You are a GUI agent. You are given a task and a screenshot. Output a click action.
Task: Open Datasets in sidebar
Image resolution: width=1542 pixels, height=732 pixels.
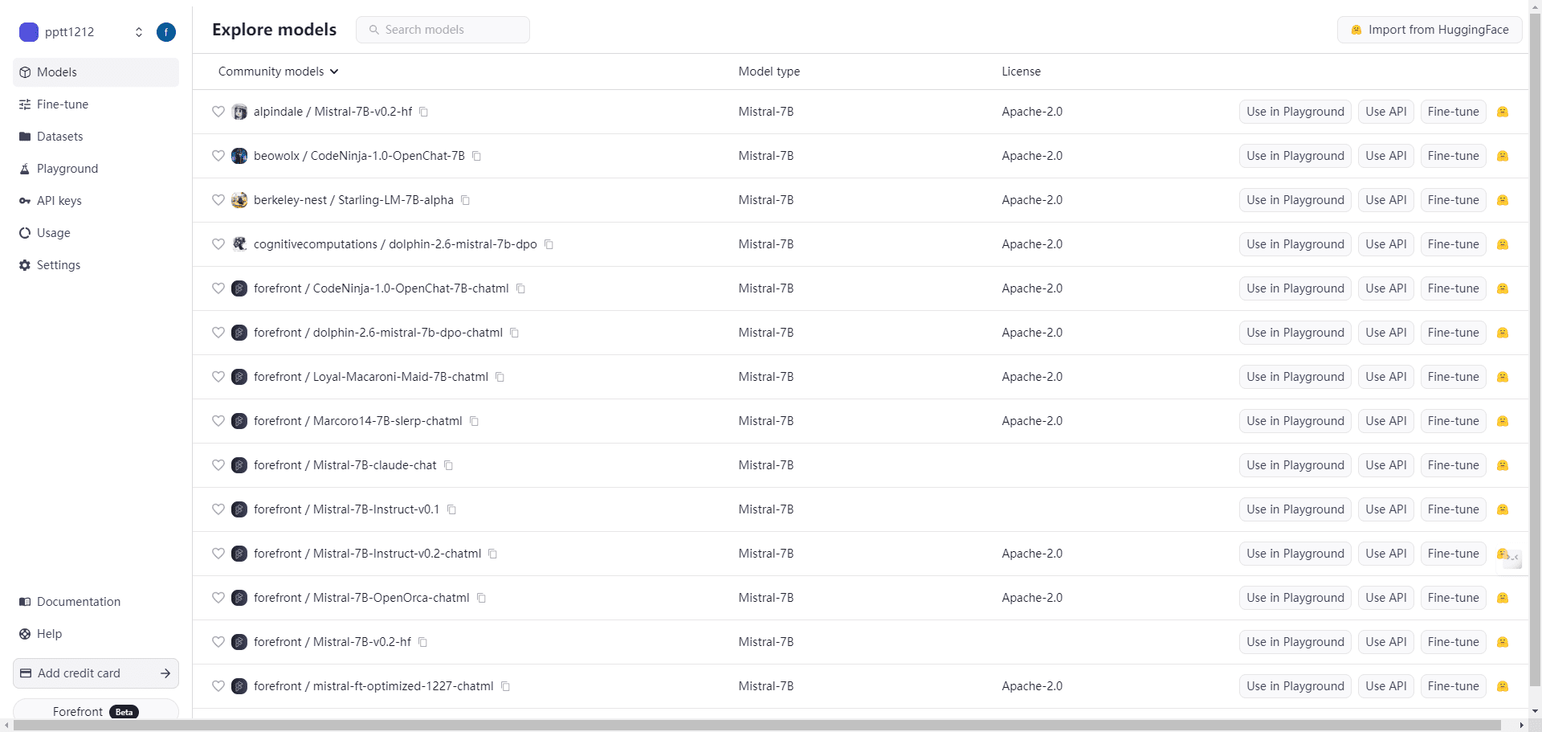96,137
